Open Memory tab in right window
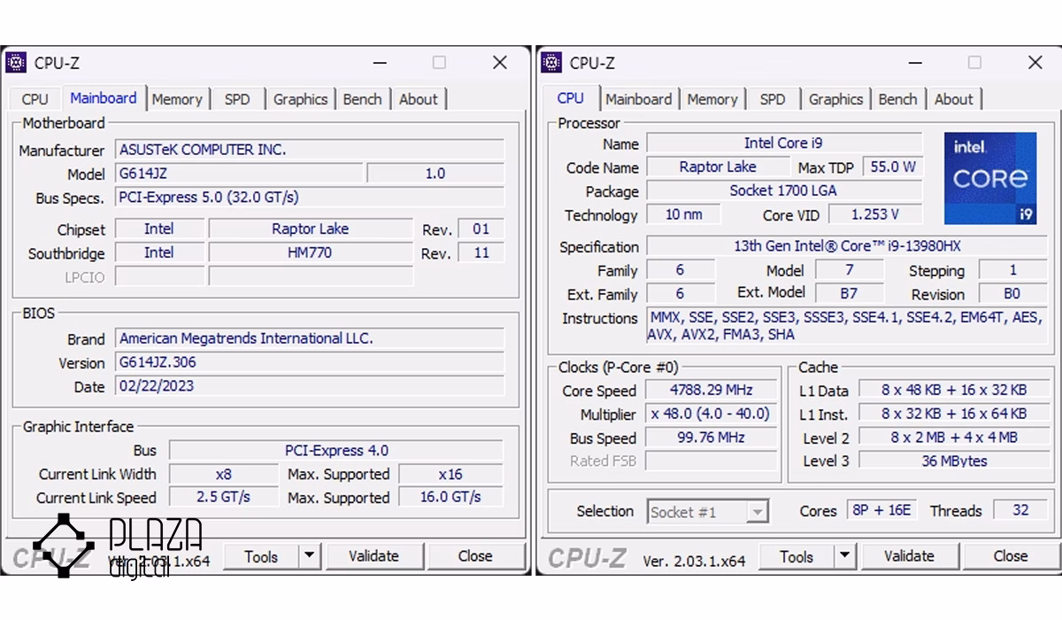 point(712,99)
